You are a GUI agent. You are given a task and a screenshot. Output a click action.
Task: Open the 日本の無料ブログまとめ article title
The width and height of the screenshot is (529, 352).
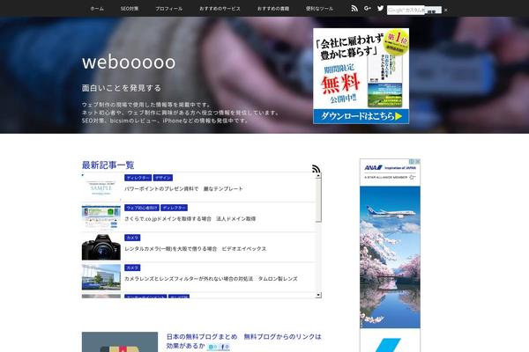(243, 341)
